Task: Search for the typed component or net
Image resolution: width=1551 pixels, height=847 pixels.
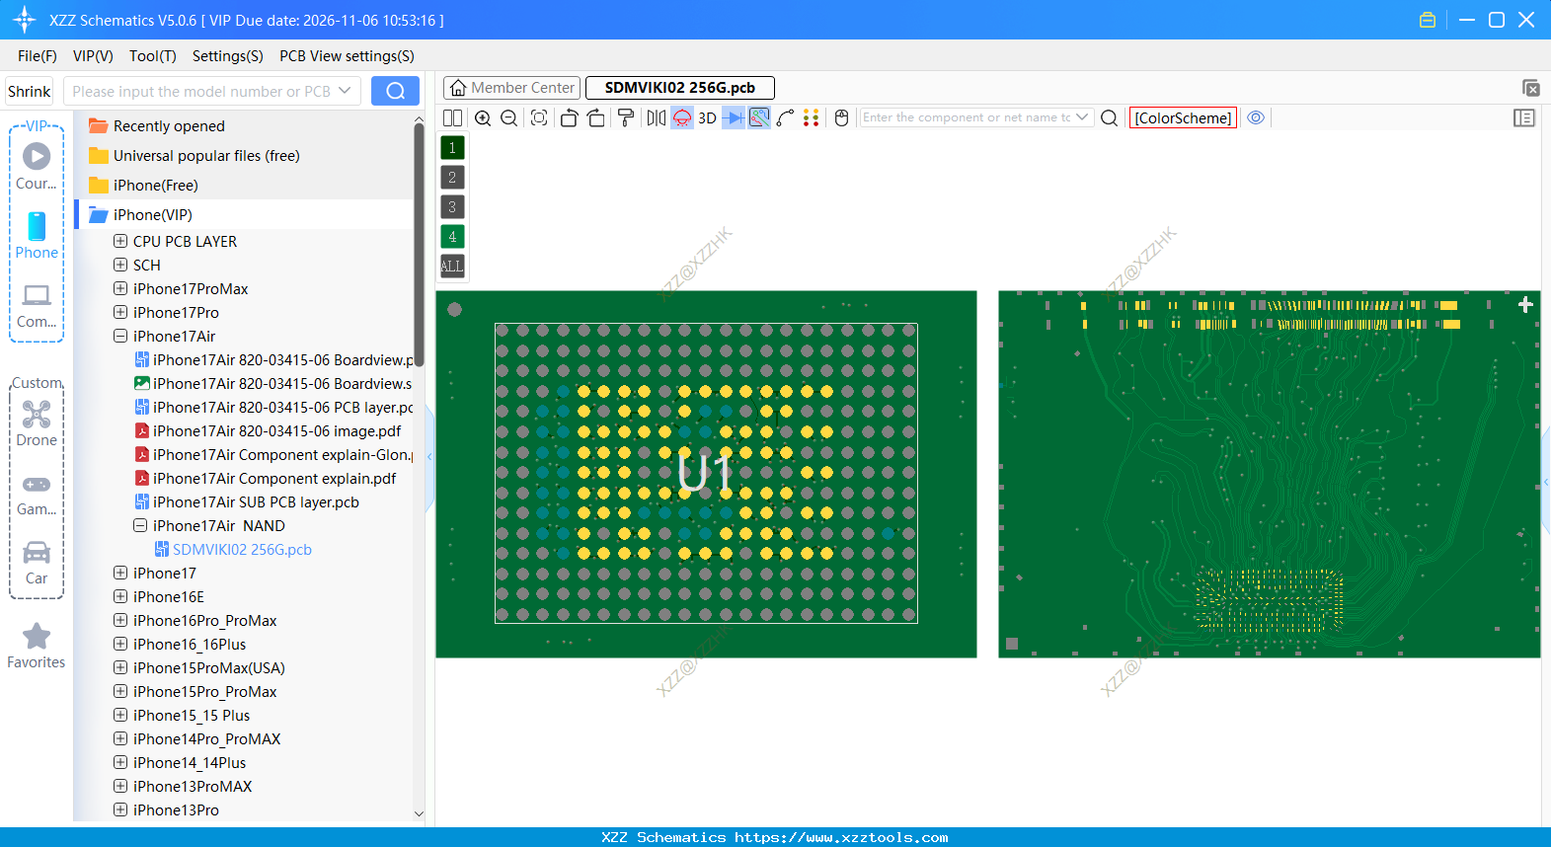Action: (x=1110, y=118)
